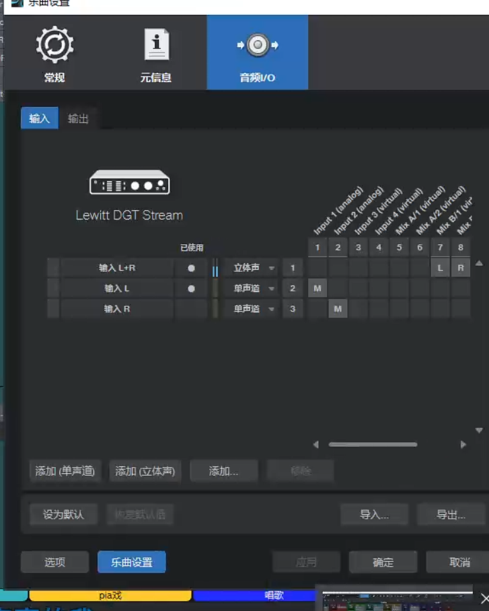This screenshot has height=611, width=489.
Task: Click used indicator dot for 输入 L
Action: (x=191, y=289)
